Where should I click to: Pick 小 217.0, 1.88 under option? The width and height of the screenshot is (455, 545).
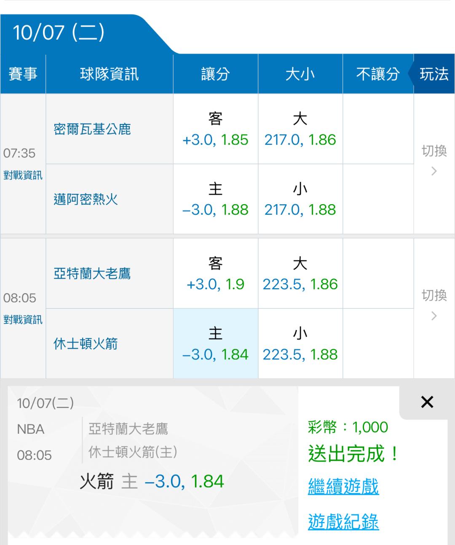tap(300, 199)
